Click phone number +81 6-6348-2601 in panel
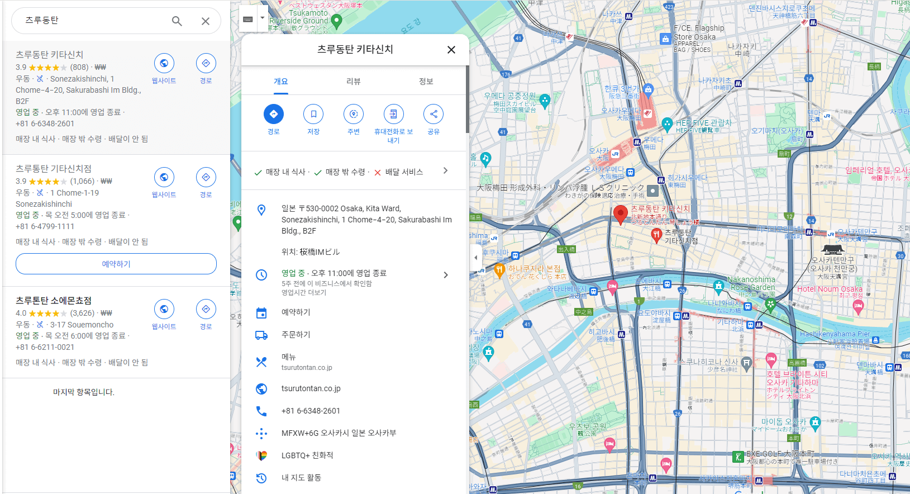Screen dimensions: 910x494 click(x=311, y=411)
